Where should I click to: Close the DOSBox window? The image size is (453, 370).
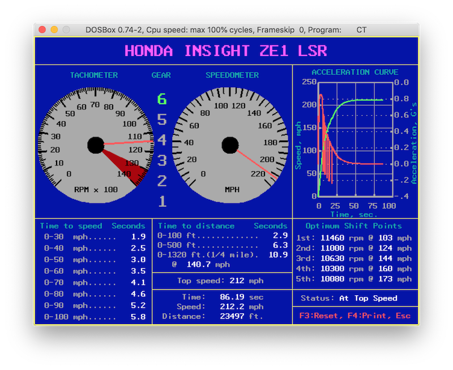[x=42, y=30]
